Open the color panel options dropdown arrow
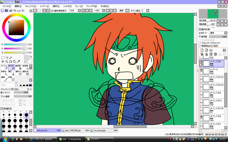228x142 pixels. pos(31,11)
